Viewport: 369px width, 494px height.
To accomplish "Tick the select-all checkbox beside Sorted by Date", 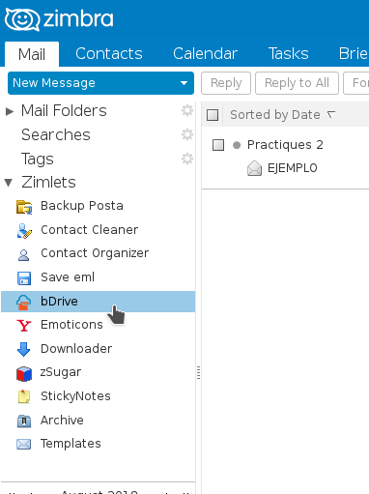I will point(213,115).
